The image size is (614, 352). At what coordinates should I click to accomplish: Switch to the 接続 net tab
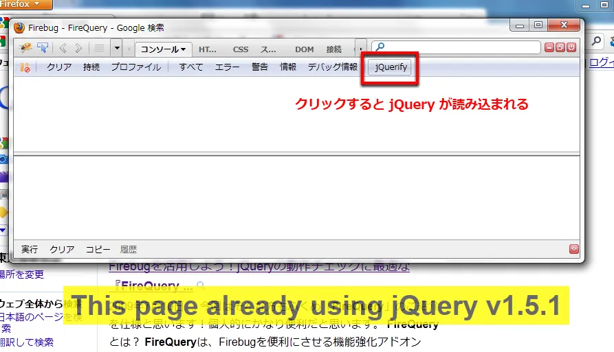point(333,49)
